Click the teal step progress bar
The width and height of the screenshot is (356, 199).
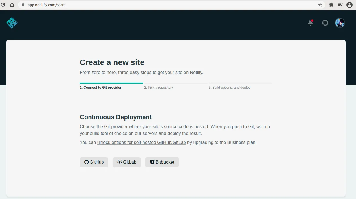tap(111, 83)
